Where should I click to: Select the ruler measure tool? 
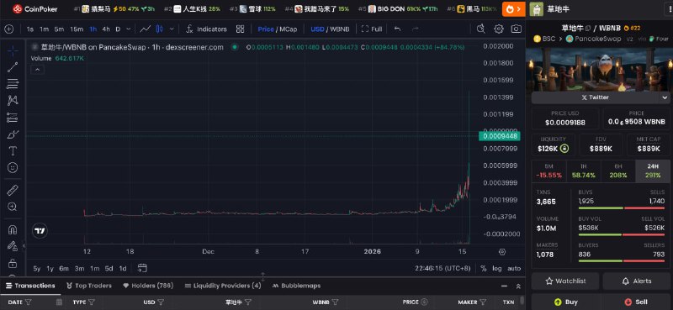tap(13, 190)
